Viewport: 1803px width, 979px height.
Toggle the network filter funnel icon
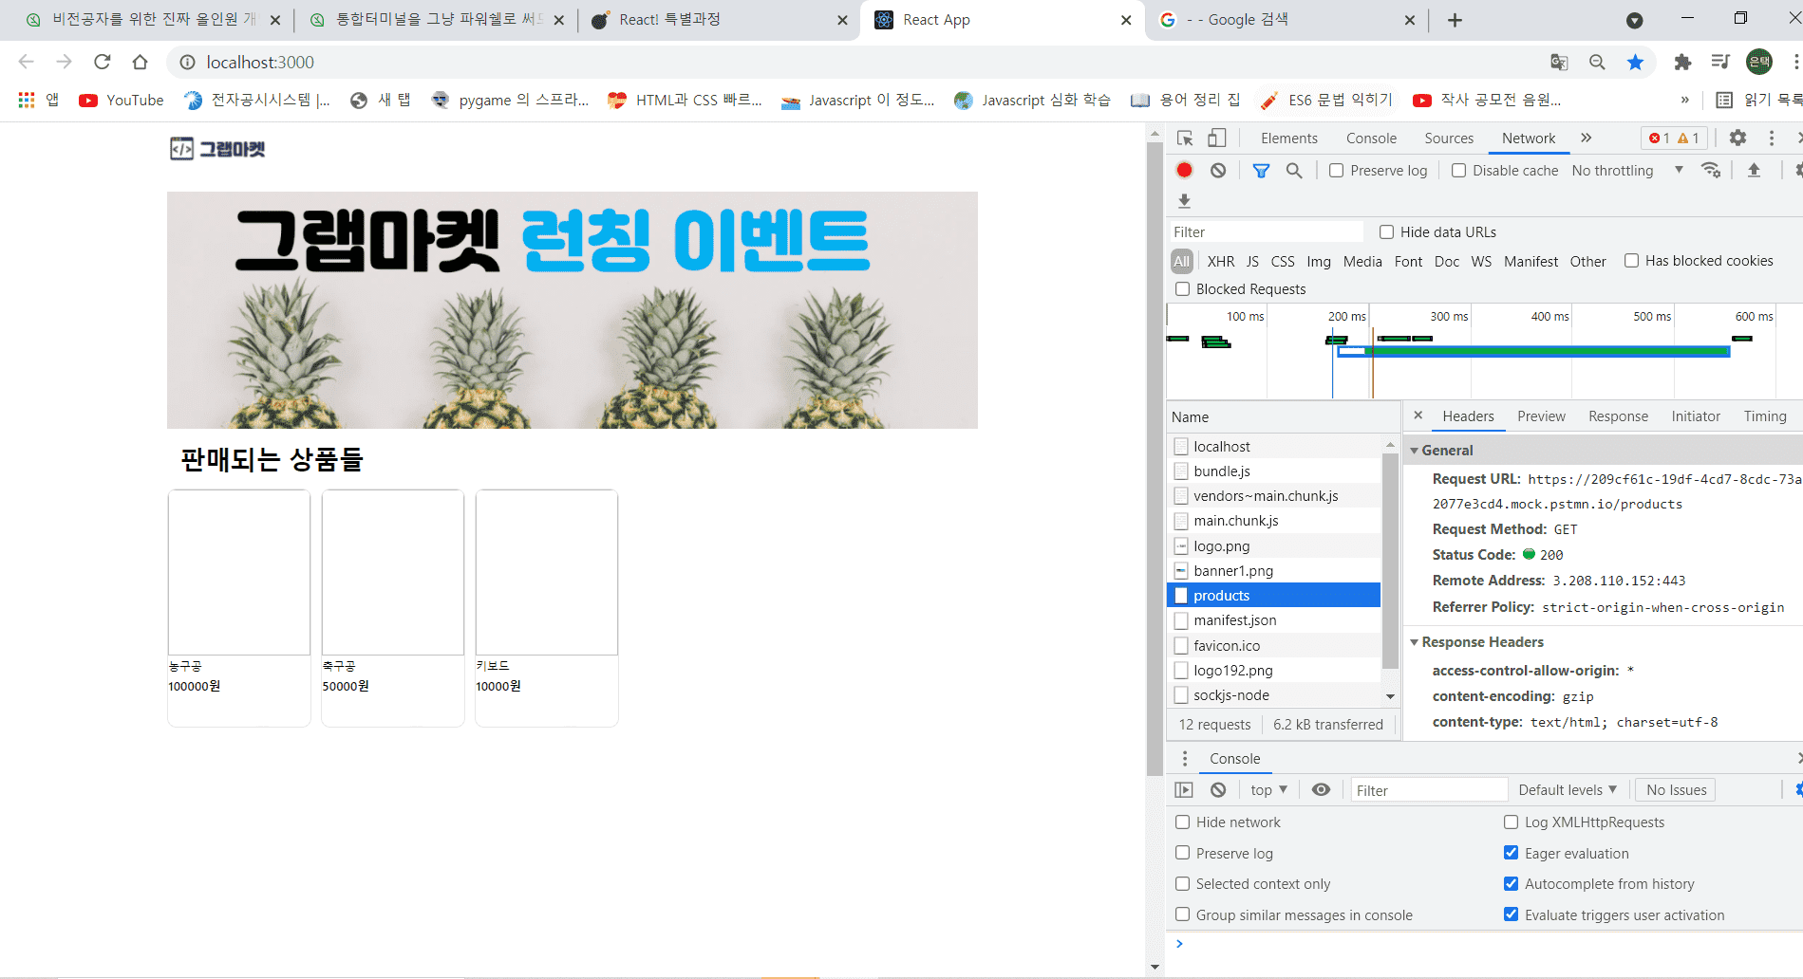tap(1261, 171)
